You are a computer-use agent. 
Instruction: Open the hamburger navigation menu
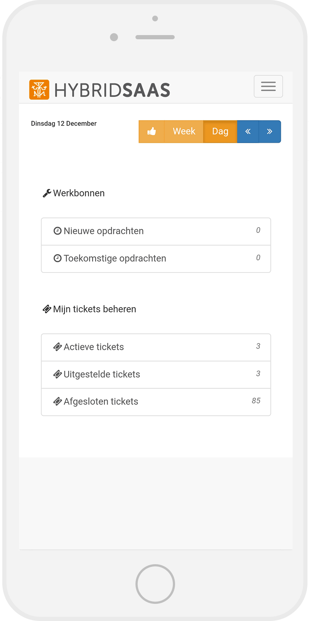pos(268,87)
